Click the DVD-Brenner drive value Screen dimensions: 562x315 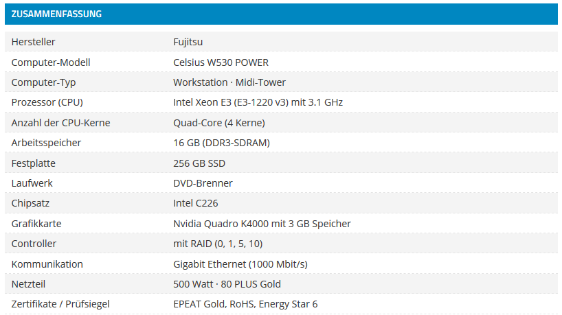pos(203,183)
